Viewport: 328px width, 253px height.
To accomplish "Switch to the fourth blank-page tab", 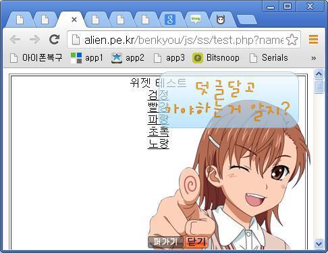I will 121,20.
